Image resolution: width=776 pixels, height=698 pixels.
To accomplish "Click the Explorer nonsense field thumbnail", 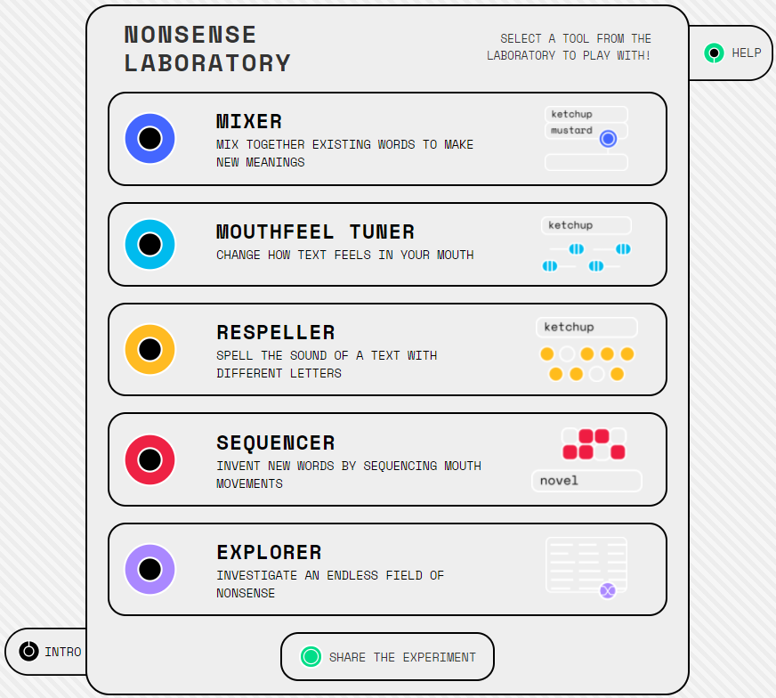I will pyautogui.click(x=586, y=565).
